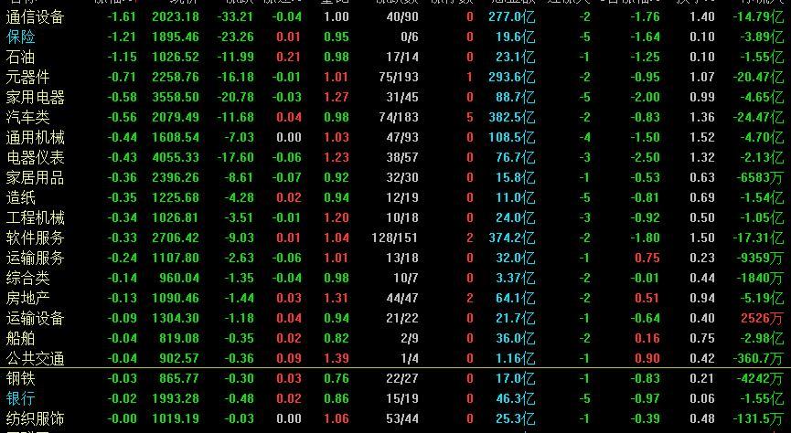Select the 运输设备 sector name
This screenshot has height=433, width=791.
coord(36,318)
